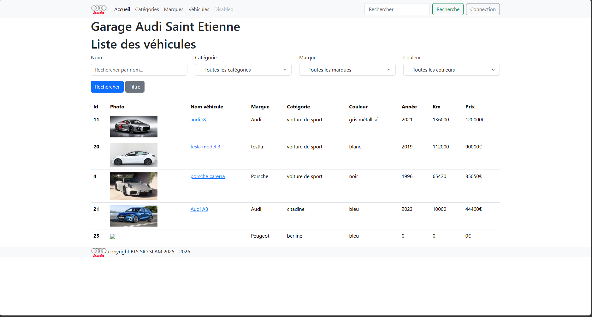This screenshot has width=592, height=317.
Task: Expand the Toutes les couleurs dropdown
Action: pyautogui.click(x=452, y=70)
